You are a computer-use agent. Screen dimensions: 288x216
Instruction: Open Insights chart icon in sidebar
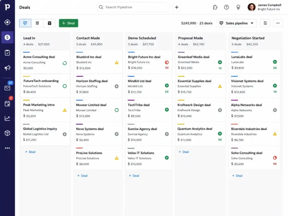[x=7, y=118]
